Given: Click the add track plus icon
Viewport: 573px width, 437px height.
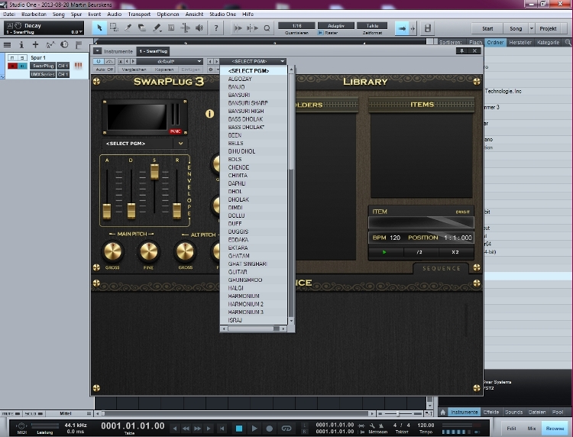Looking at the screenshot, I should tap(35, 45).
